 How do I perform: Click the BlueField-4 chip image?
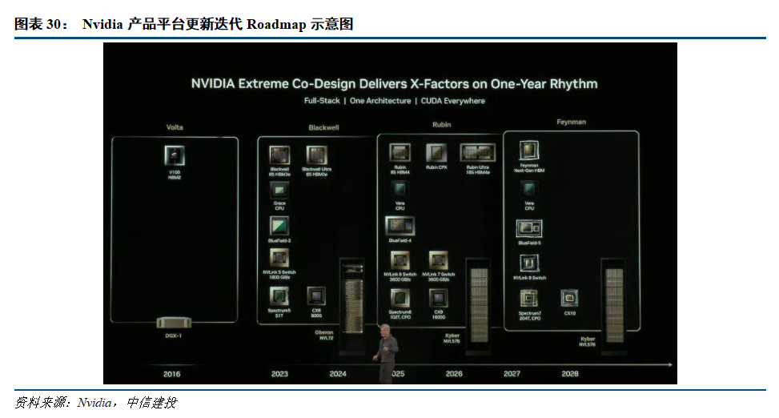pos(400,226)
